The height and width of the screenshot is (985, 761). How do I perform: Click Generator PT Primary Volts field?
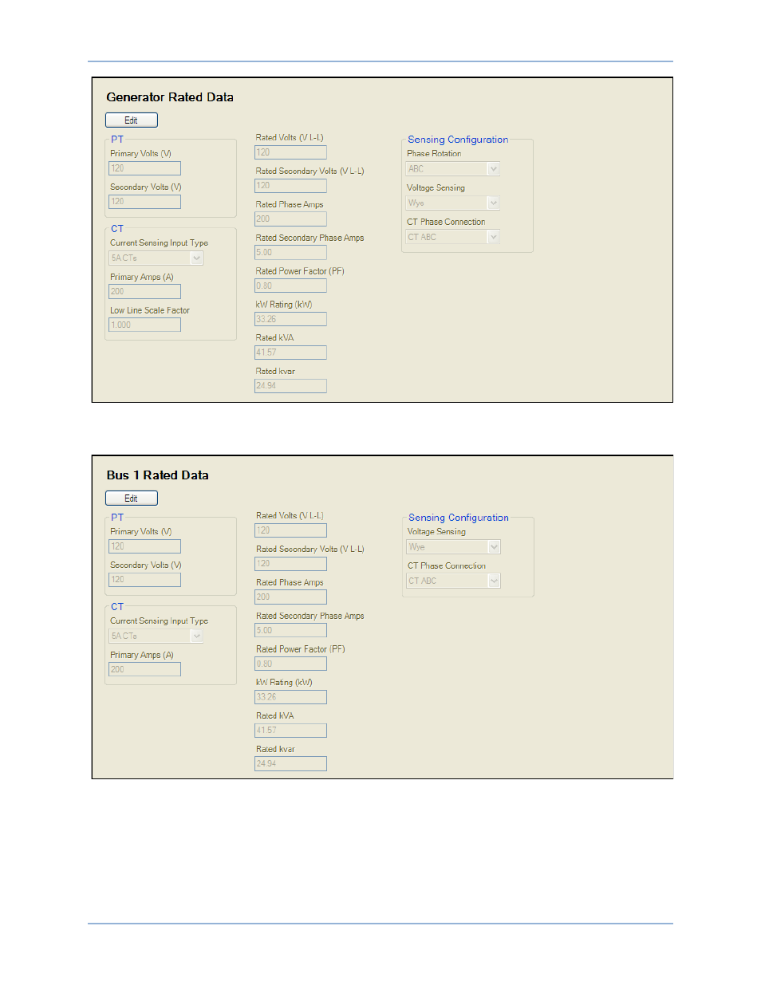[145, 168]
